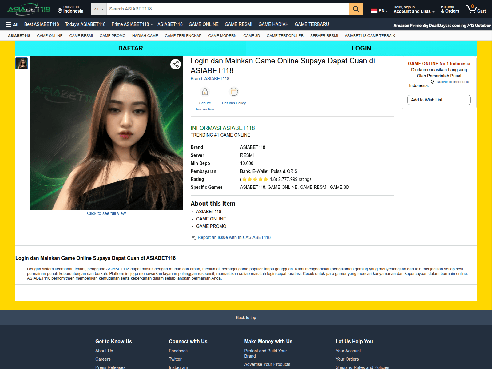Click Back to top bar

click(246, 317)
